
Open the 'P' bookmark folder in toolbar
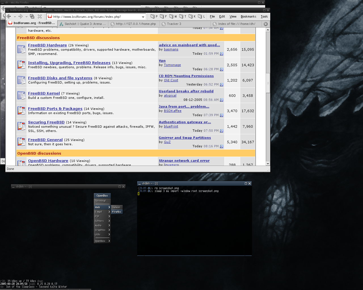tap(154, 16)
